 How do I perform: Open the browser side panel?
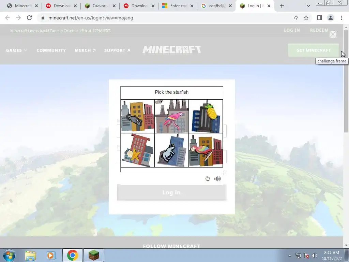[x=320, y=18]
